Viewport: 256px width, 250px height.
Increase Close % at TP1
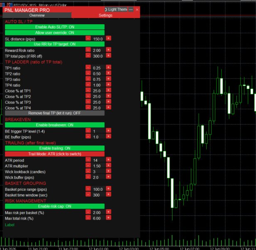coord(108,90)
